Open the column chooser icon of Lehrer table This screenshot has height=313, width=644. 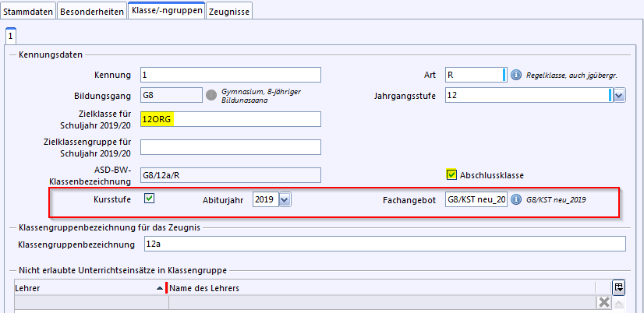[618, 287]
